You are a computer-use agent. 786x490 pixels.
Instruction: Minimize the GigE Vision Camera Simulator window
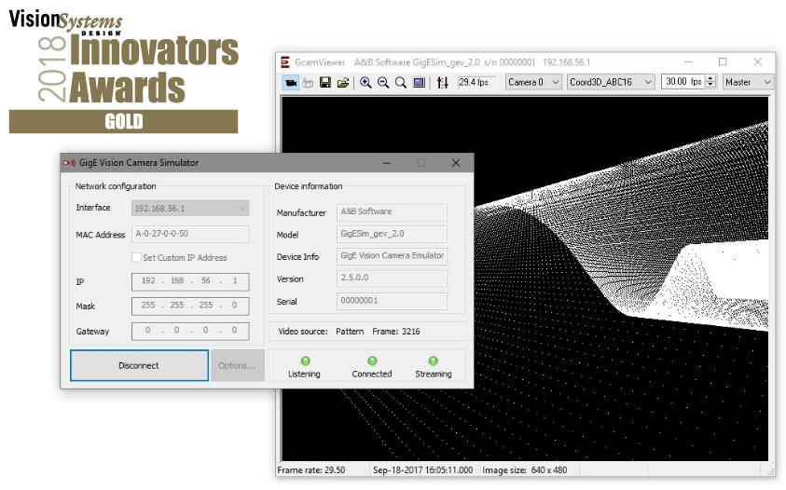click(387, 163)
